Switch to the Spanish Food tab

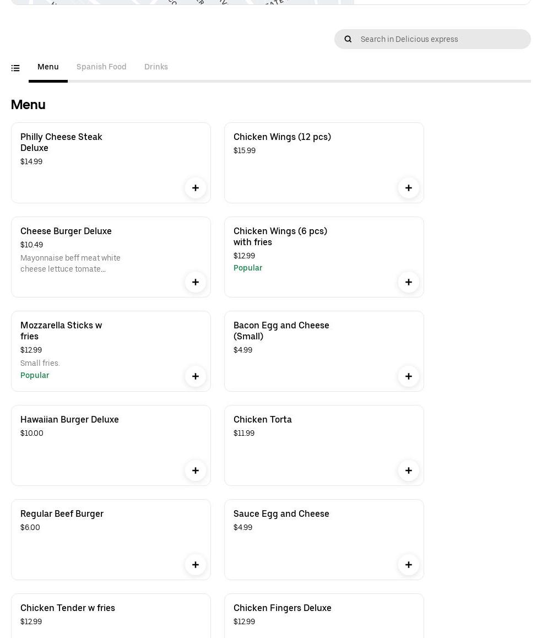tap(101, 67)
